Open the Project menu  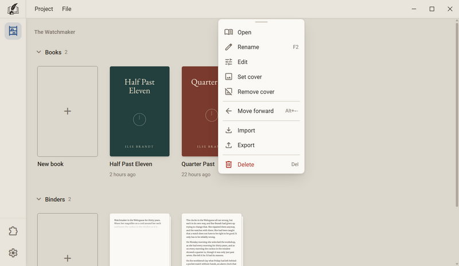(44, 9)
